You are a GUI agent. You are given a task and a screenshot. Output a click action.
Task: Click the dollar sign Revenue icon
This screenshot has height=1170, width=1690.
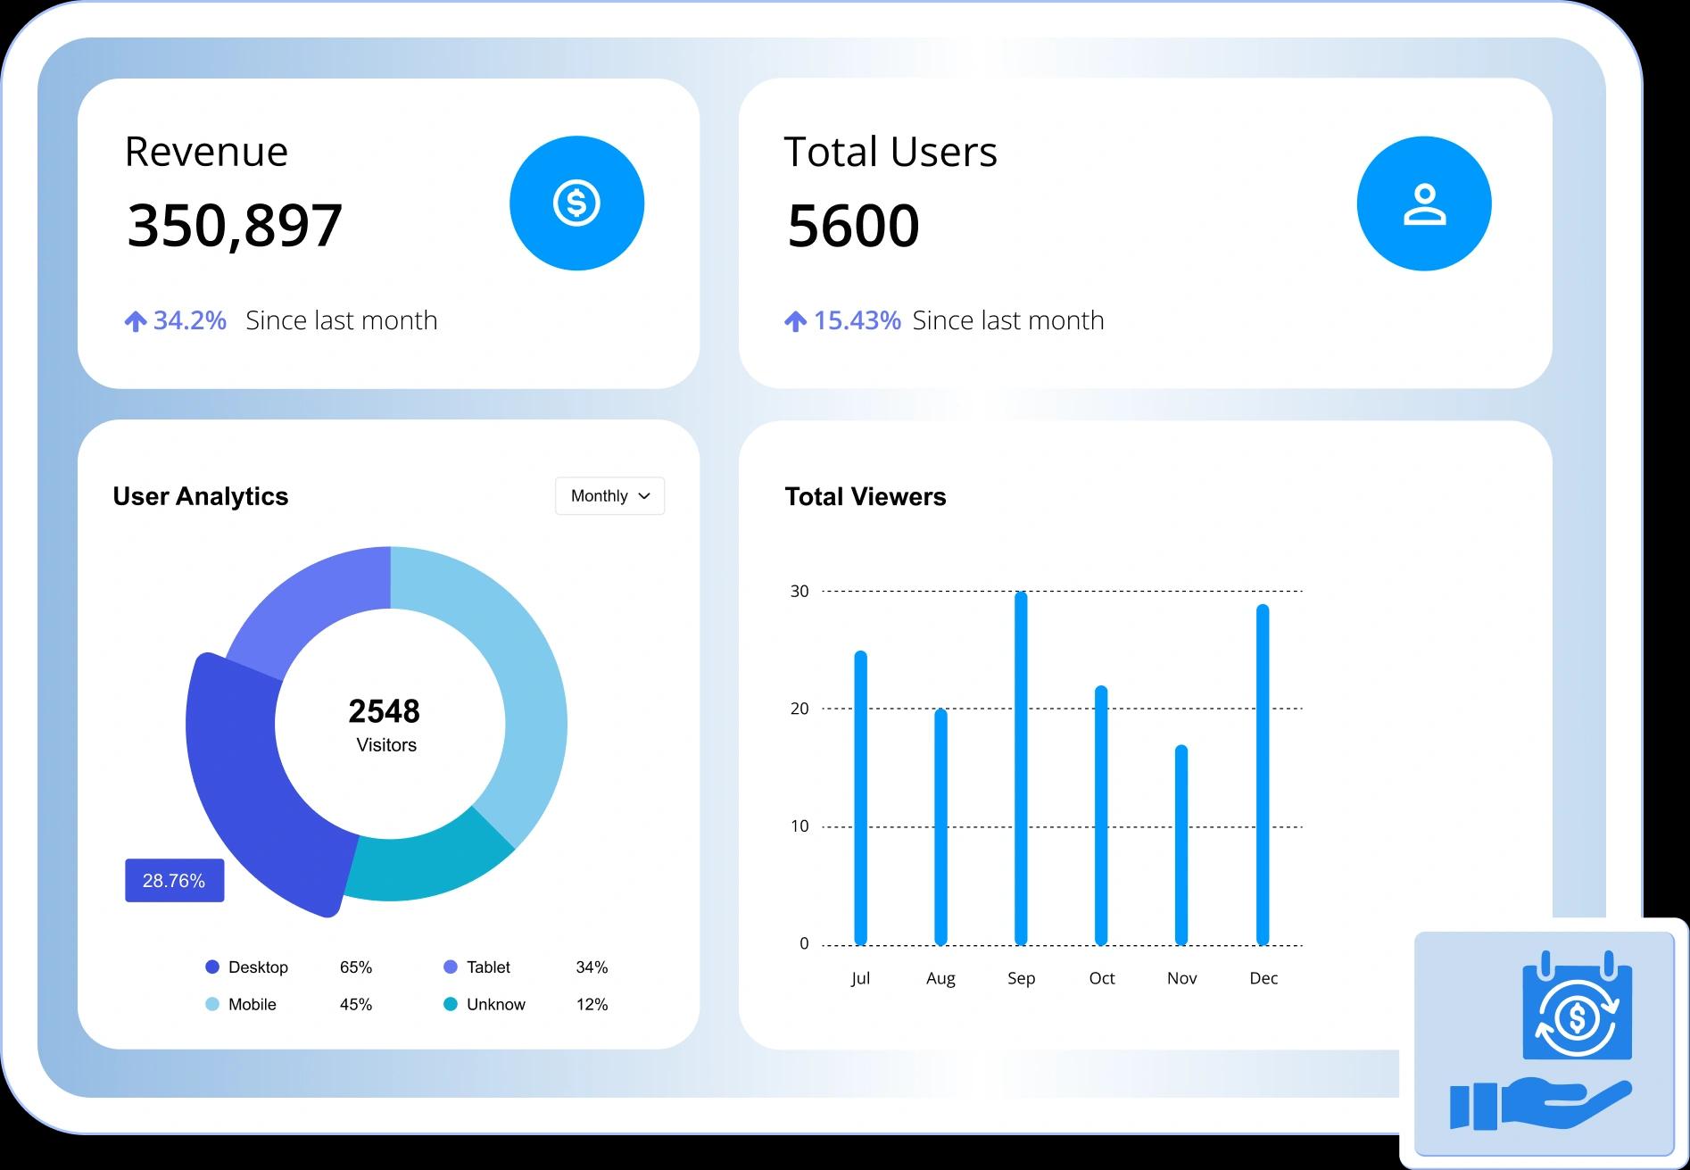click(x=576, y=203)
